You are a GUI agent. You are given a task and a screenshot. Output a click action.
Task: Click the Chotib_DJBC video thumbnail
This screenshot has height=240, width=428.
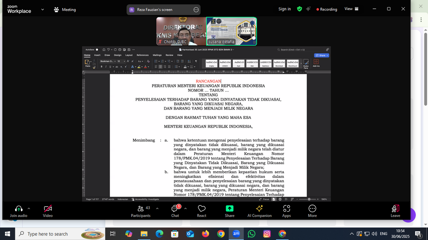click(181, 31)
